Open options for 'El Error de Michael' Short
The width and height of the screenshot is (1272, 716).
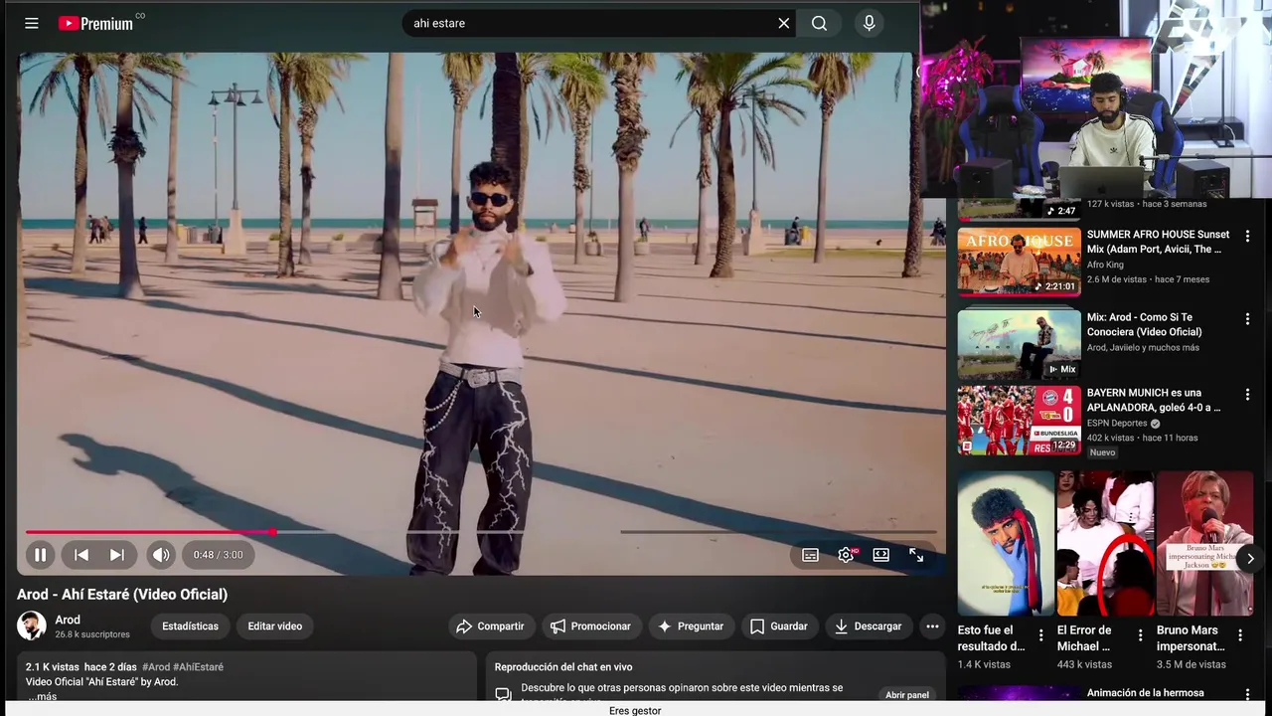coord(1141,634)
